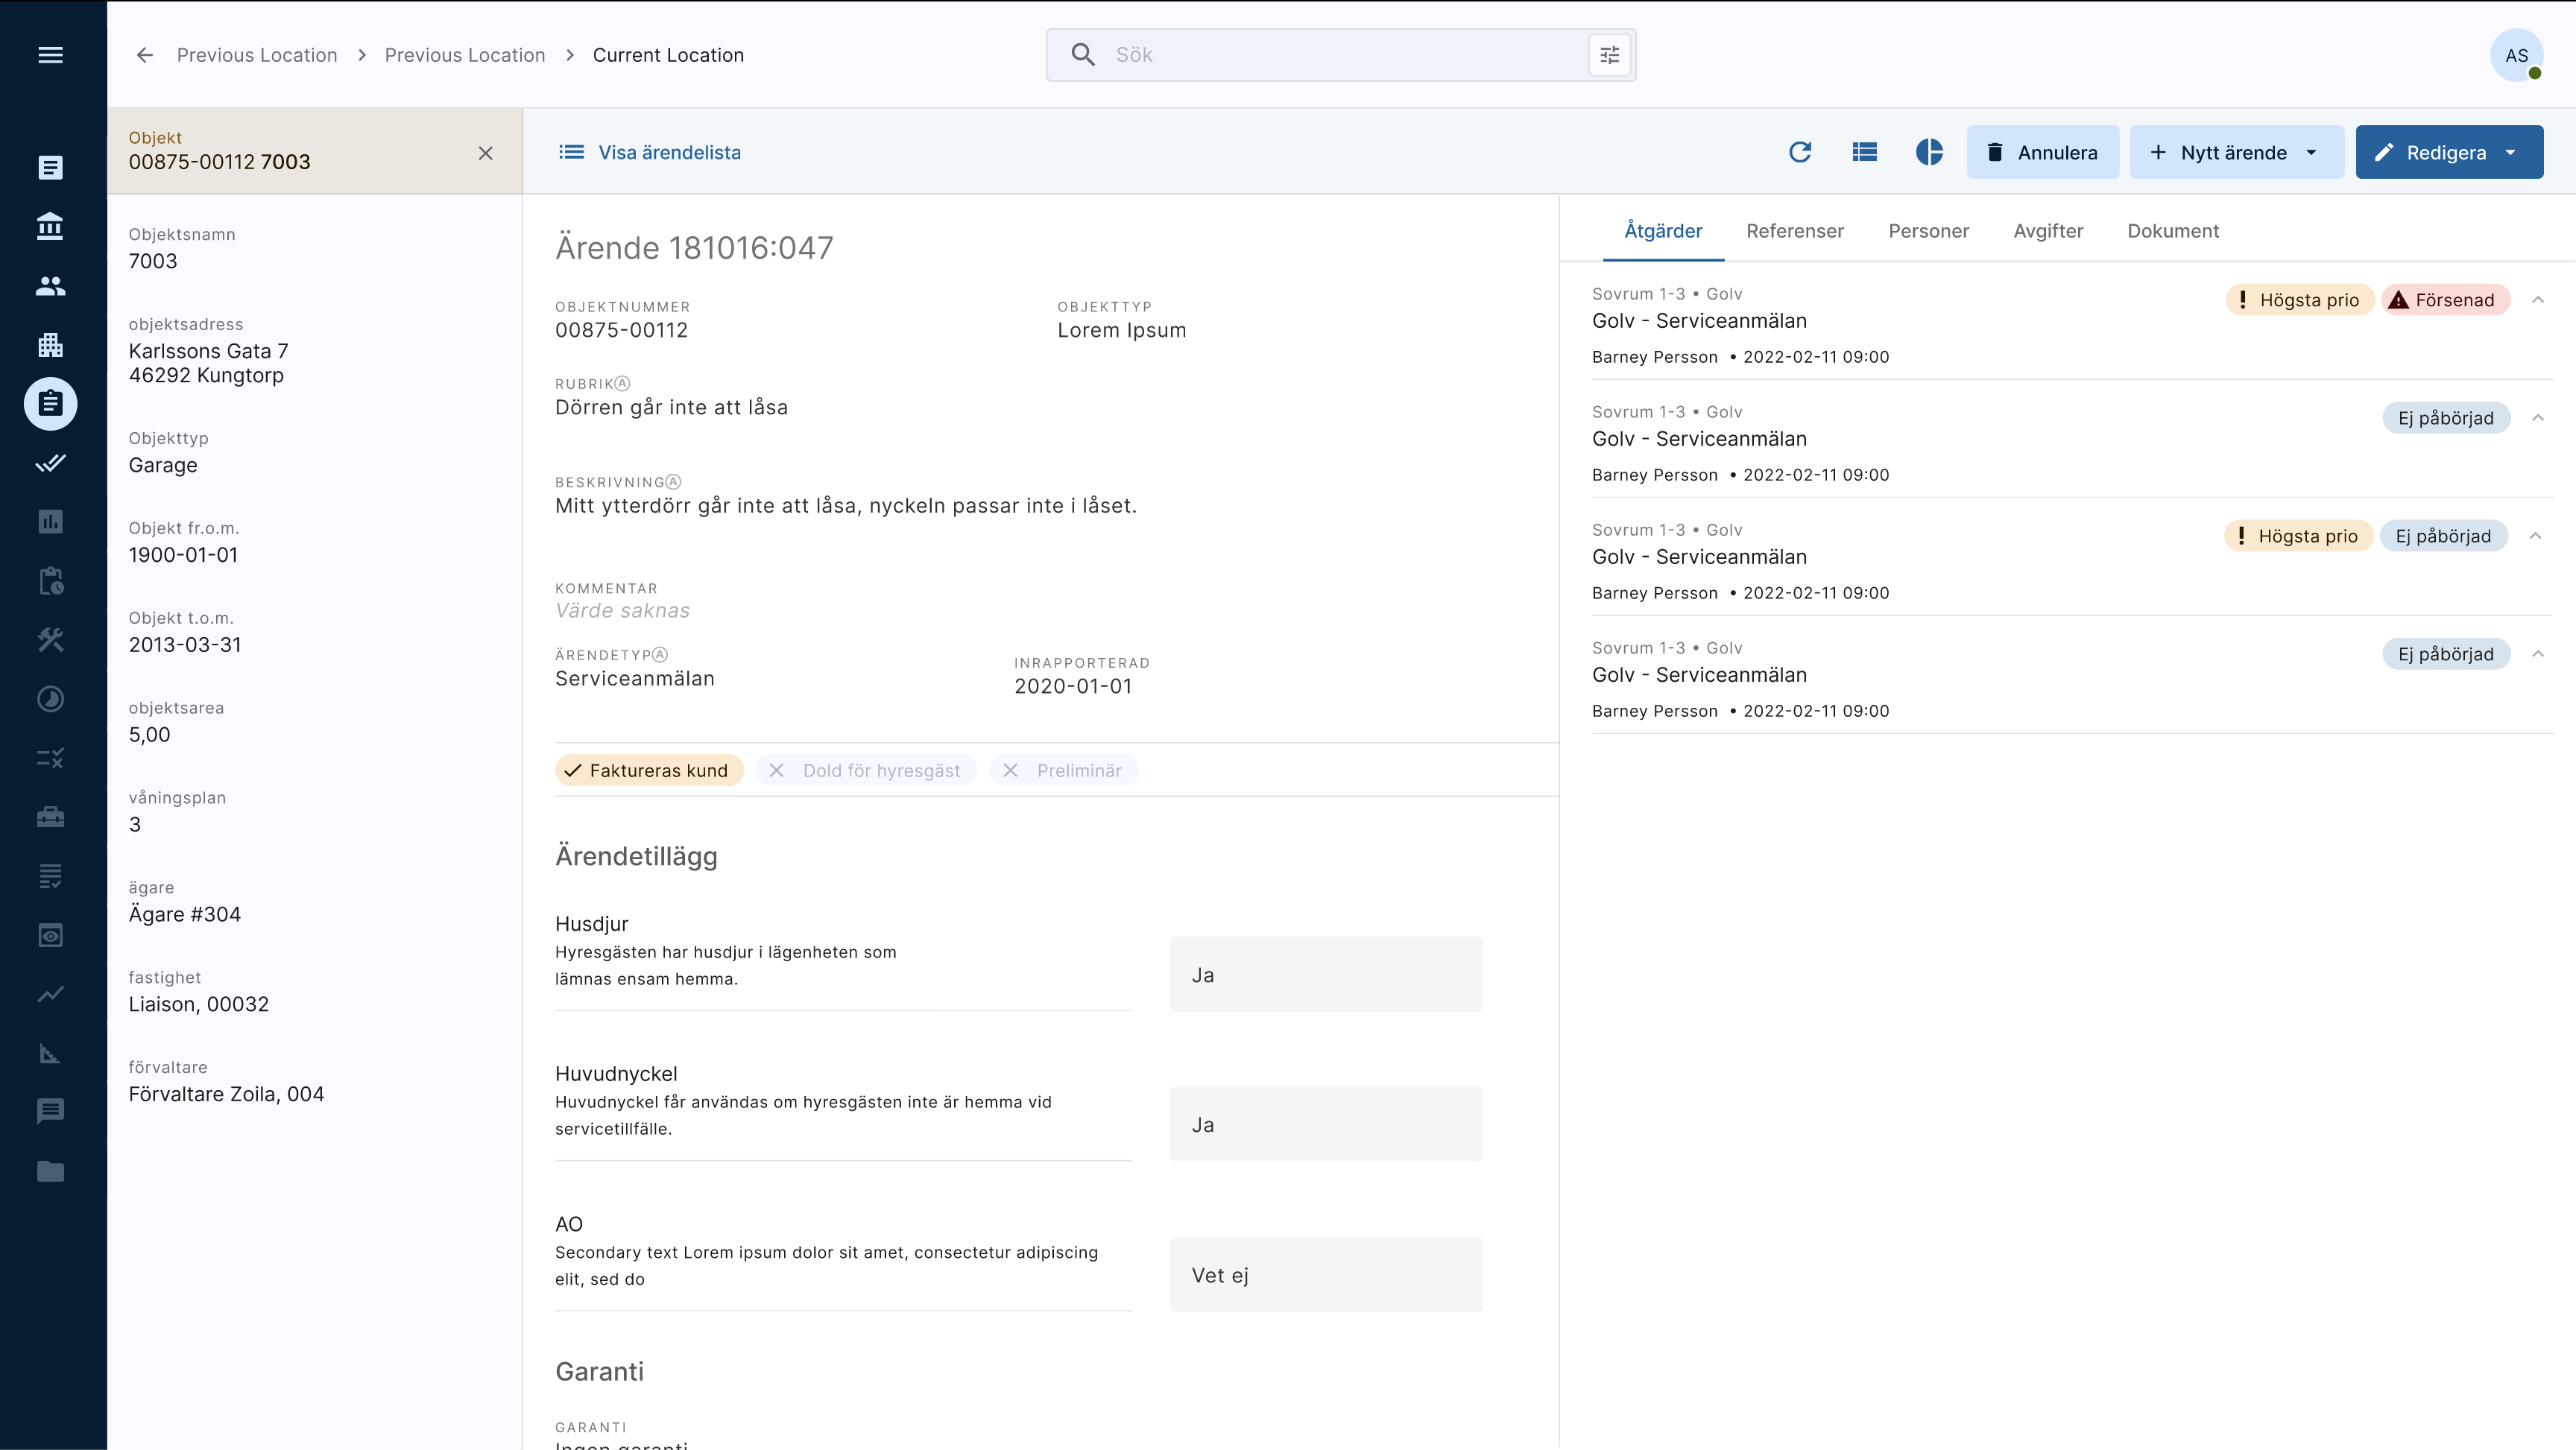This screenshot has width=2576, height=1450.
Task: Click the address Karlssons Gata 7
Action: tap(208, 351)
